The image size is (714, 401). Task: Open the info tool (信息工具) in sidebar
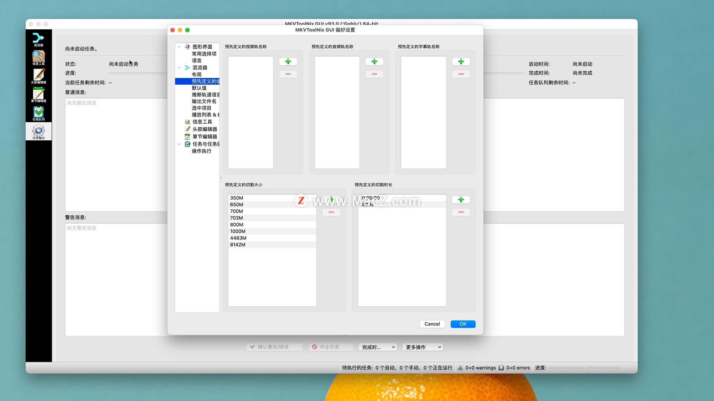point(38,58)
